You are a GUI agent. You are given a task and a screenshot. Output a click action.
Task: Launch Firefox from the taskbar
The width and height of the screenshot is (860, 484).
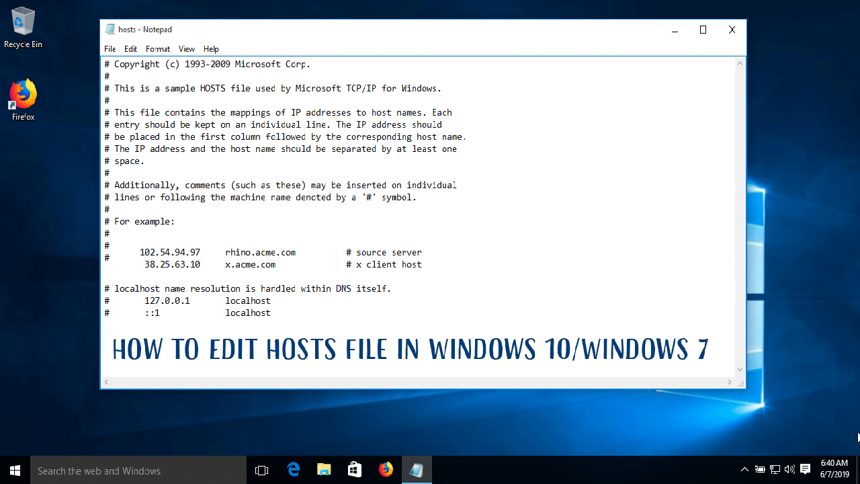coord(386,469)
